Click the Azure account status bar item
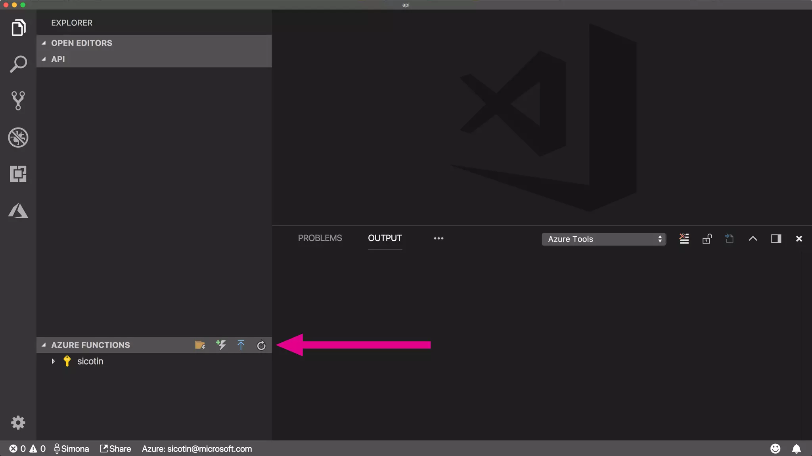The image size is (812, 456). point(197,448)
